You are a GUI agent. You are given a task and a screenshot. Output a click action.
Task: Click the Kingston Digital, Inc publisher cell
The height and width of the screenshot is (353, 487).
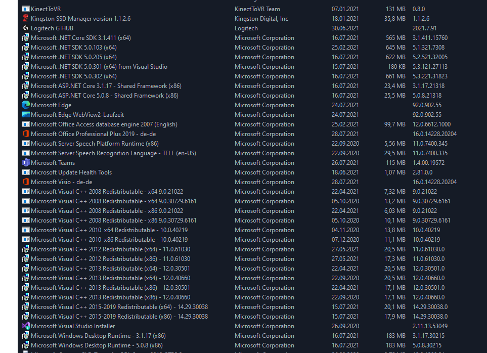click(261, 19)
